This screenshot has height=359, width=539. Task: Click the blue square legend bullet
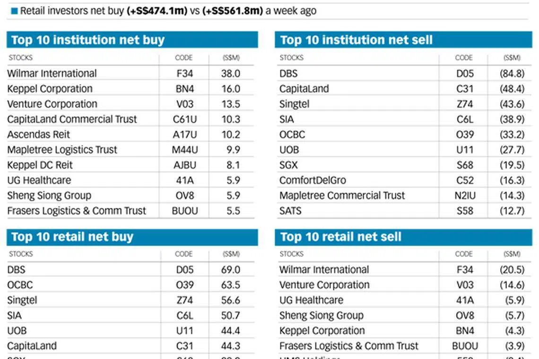pos(14,11)
